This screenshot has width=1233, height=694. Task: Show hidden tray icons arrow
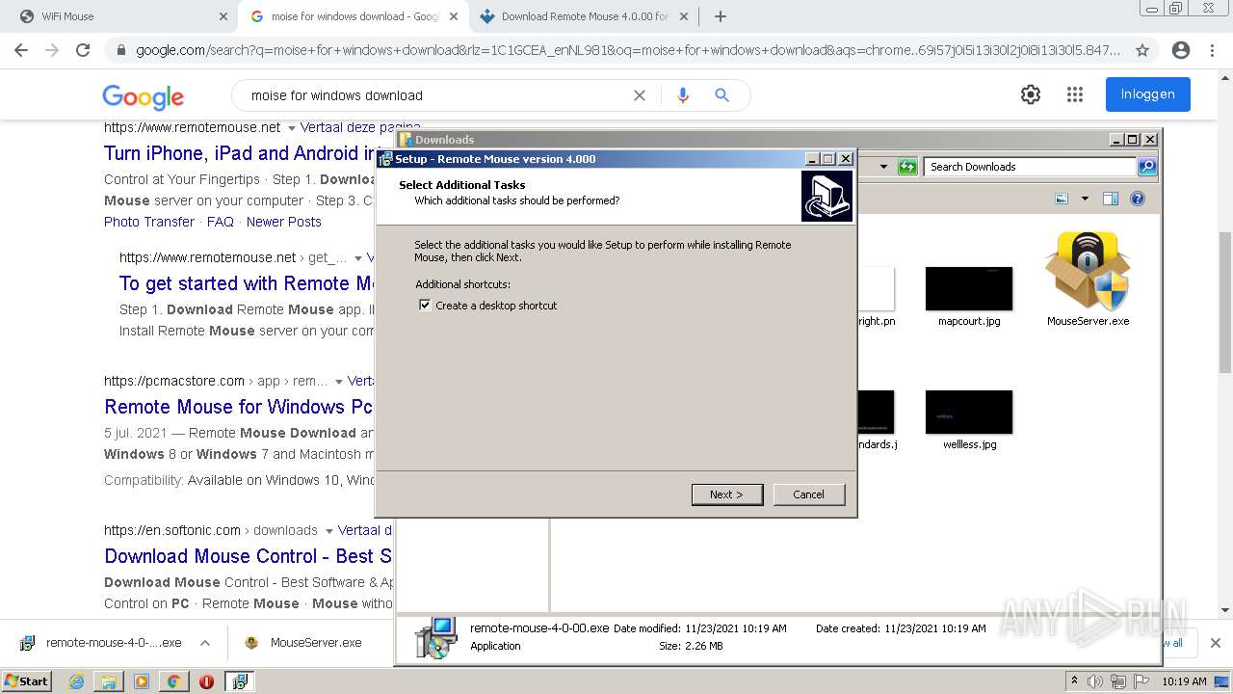[1075, 681]
